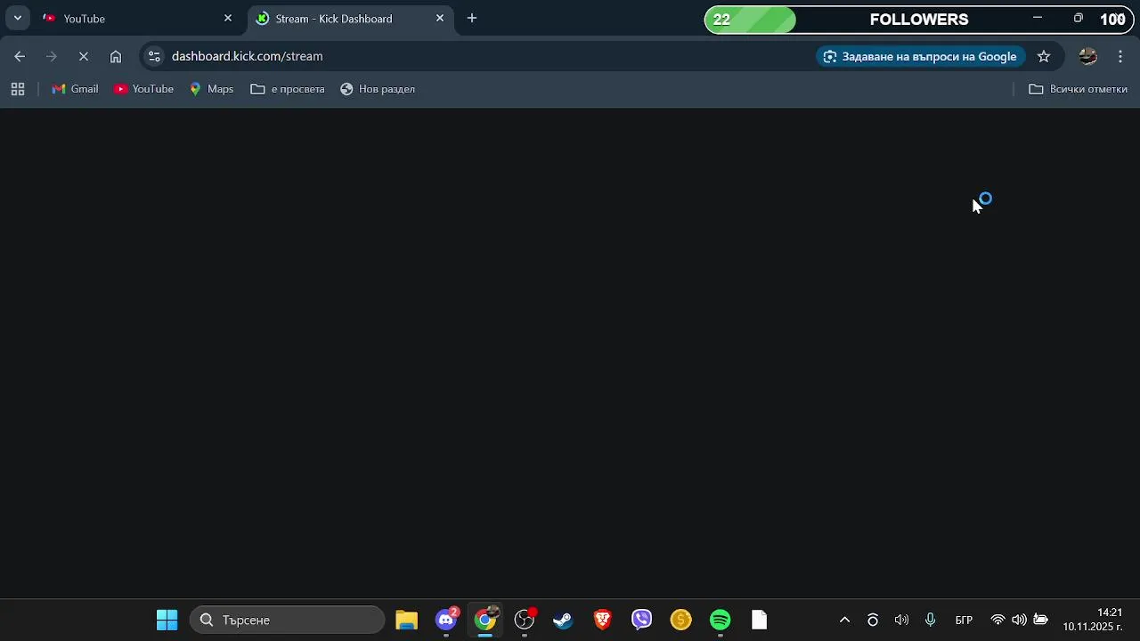The height and width of the screenshot is (641, 1140).
Task: Open File Explorer from the taskbar
Action: (406, 620)
